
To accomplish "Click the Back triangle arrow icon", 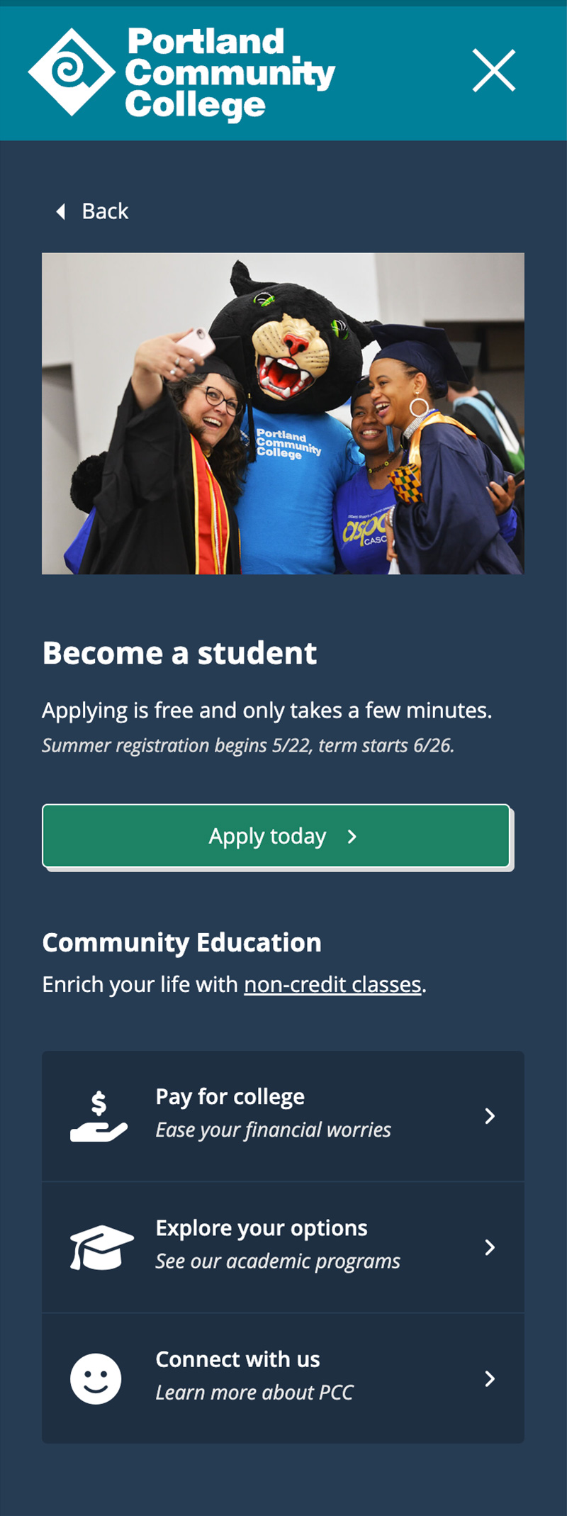I will (61, 211).
